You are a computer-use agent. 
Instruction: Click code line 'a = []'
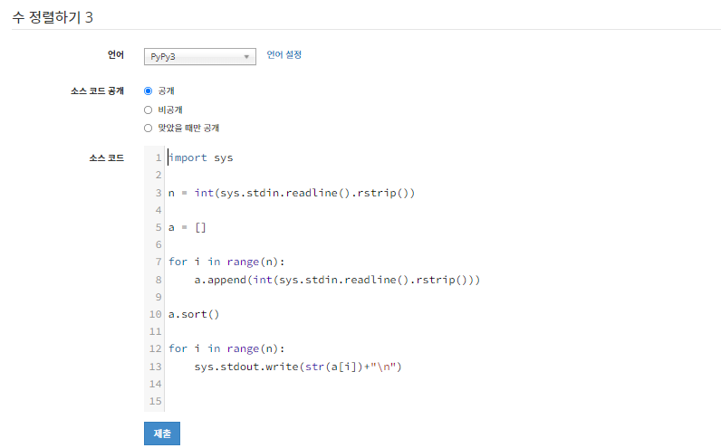(x=187, y=227)
